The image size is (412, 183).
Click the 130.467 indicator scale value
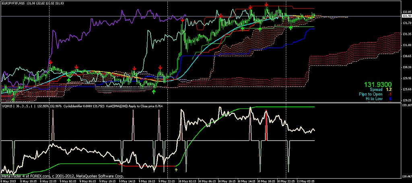406,176
